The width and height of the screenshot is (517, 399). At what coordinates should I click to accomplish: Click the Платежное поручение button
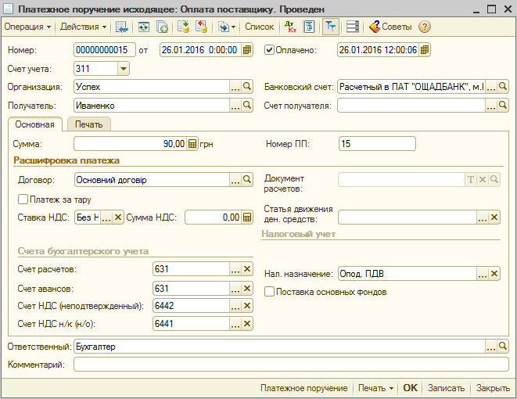[x=303, y=388]
